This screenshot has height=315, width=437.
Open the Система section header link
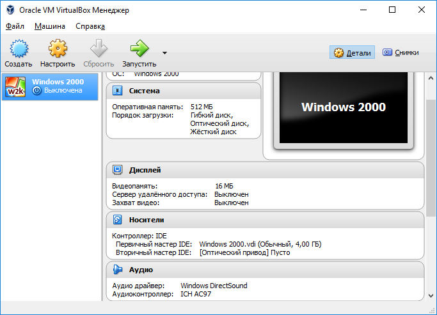[x=145, y=91]
